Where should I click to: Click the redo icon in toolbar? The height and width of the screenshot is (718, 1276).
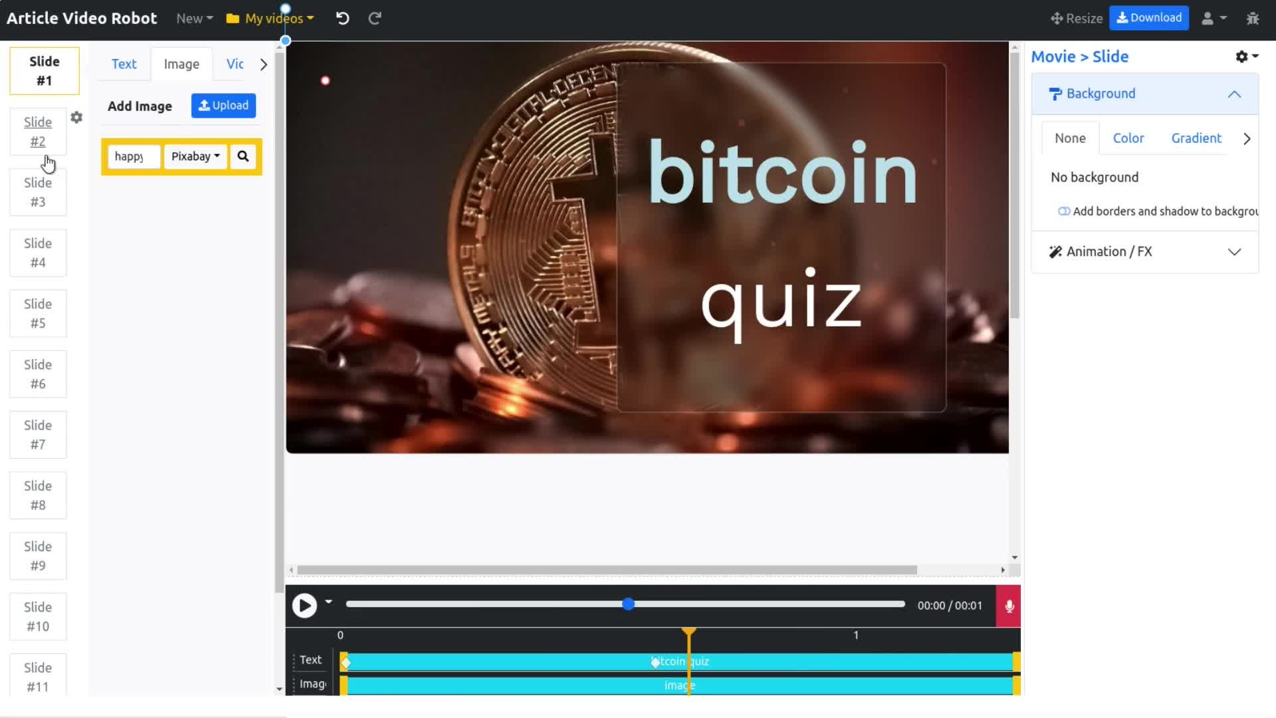click(374, 19)
